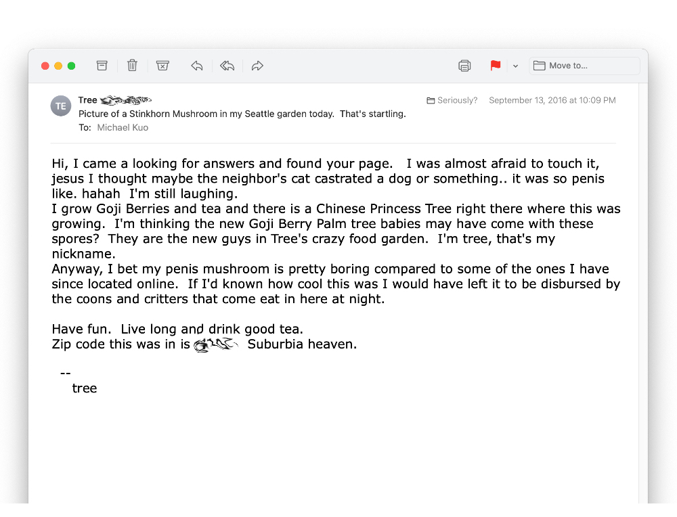677x517 pixels.
Task: Click the 'tree' signature text
Action: click(85, 388)
